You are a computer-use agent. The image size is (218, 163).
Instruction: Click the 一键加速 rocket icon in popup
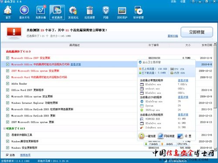click(x=141, y=136)
